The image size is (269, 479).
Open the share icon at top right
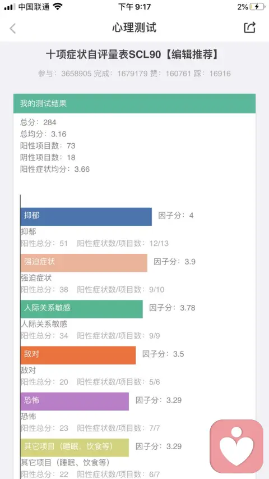tap(249, 28)
